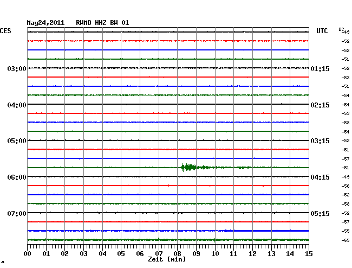The height and width of the screenshot is (268, 352).
Task: Select DC value -52 on the 05:15 row
Action: (346, 213)
